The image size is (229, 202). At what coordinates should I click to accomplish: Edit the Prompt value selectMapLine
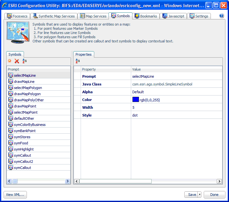coord(177,76)
